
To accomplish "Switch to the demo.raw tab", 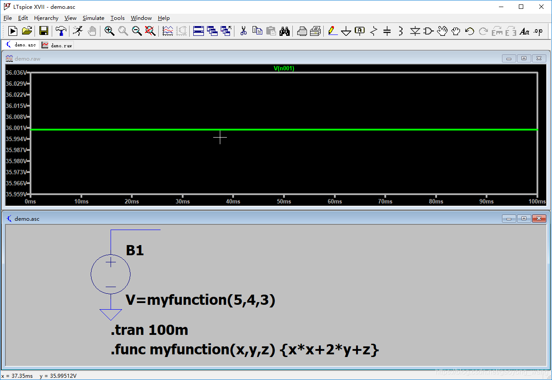I will [x=57, y=45].
